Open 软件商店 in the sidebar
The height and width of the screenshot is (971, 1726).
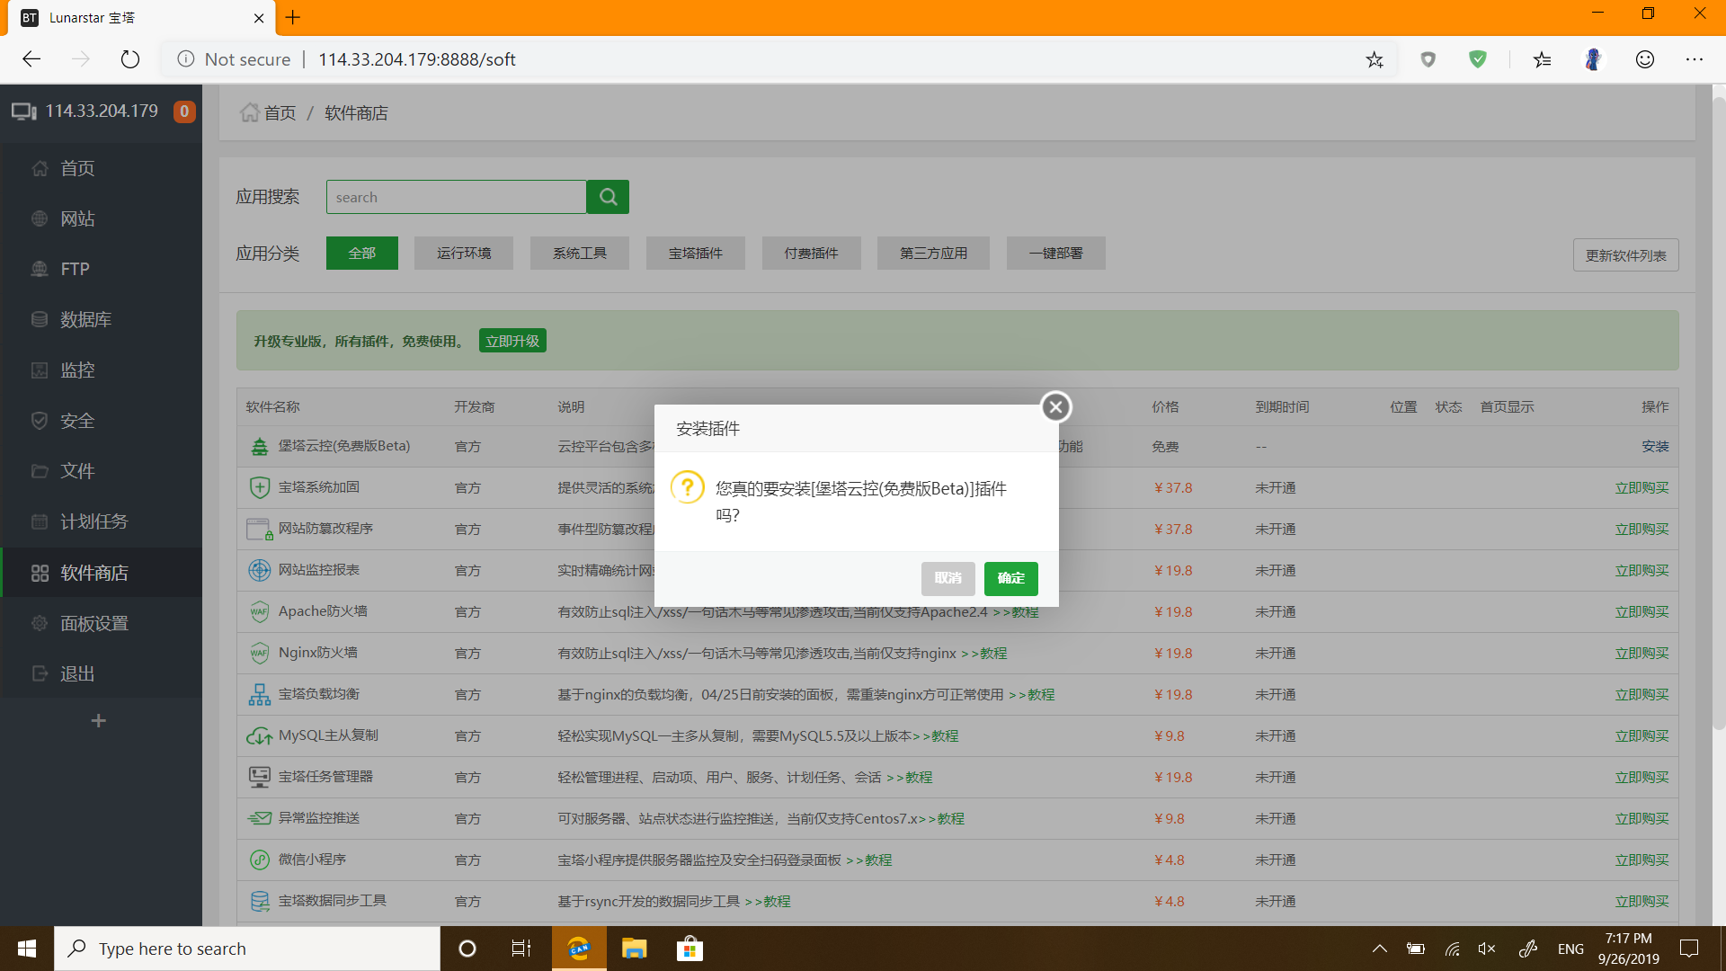102,573
